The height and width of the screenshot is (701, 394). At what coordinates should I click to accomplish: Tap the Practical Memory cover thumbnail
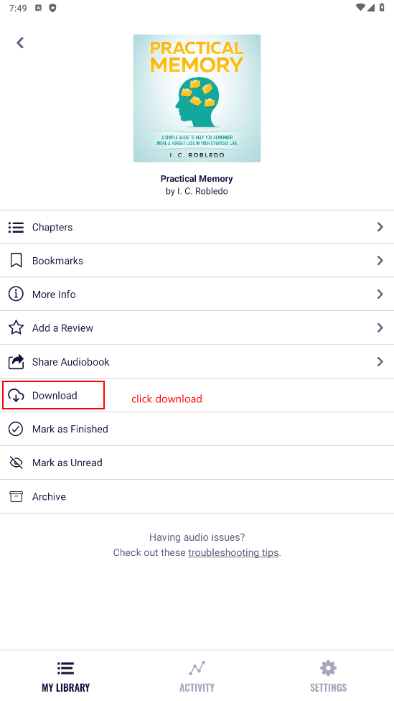point(197,98)
